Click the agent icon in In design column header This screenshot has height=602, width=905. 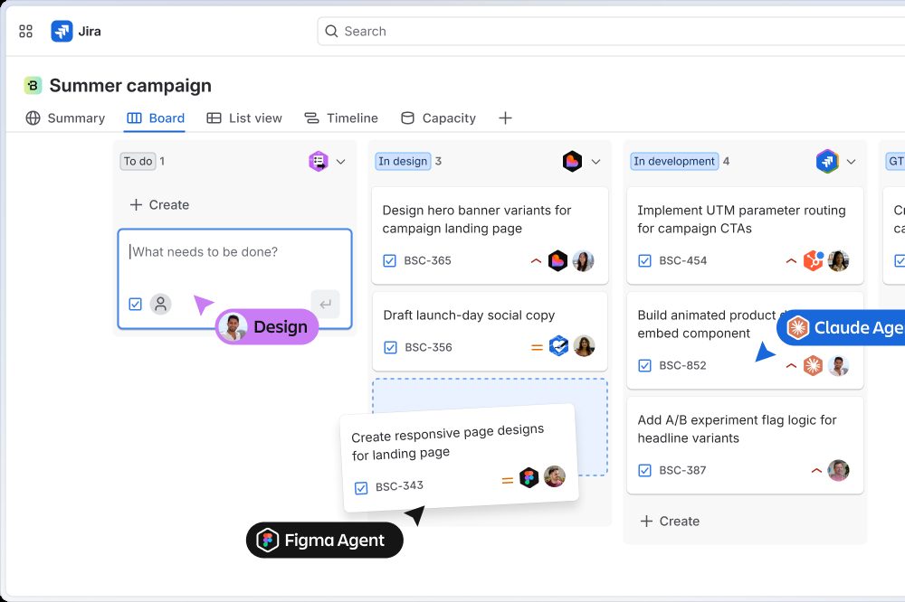coord(573,162)
